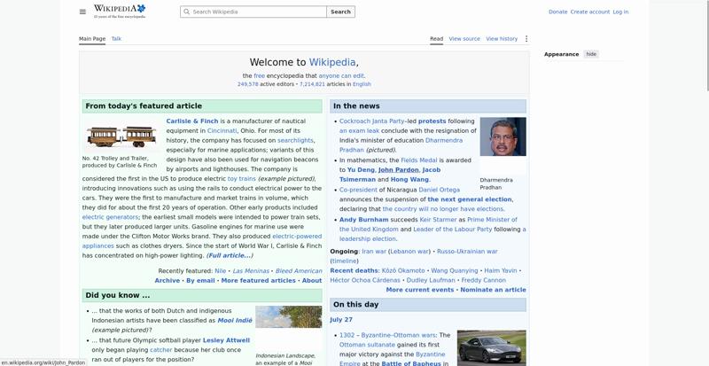The image size is (709, 366).
Task: Click the Search button
Action: point(340,12)
